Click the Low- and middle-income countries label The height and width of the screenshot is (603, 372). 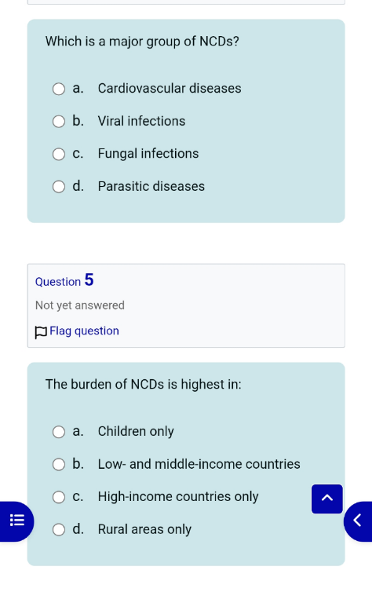click(x=199, y=464)
